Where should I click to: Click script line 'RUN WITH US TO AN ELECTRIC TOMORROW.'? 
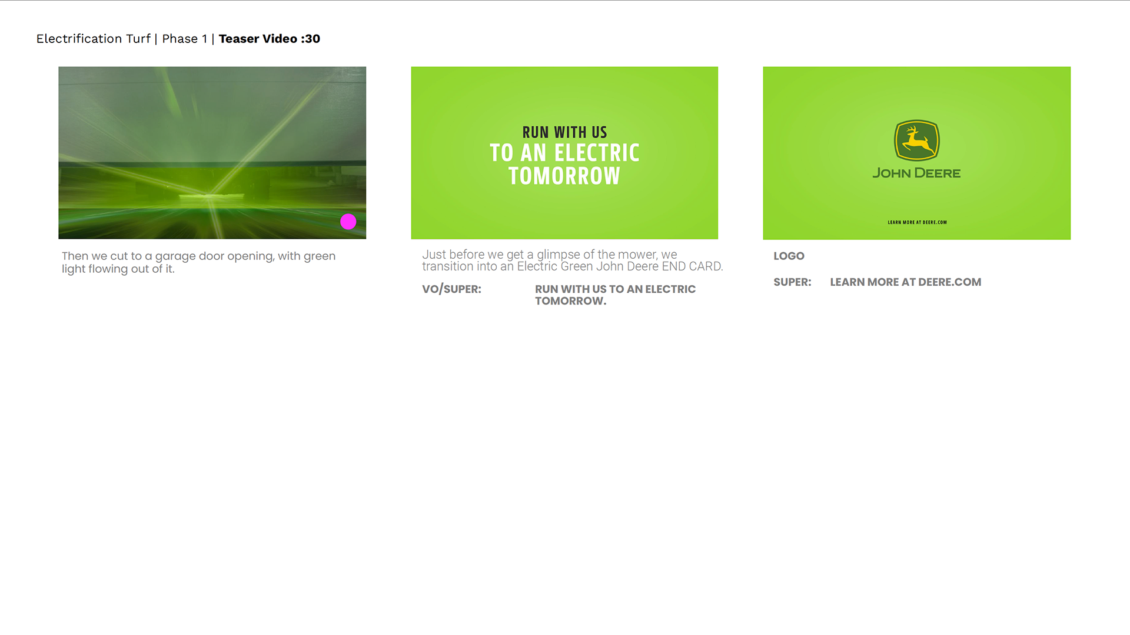pos(615,295)
